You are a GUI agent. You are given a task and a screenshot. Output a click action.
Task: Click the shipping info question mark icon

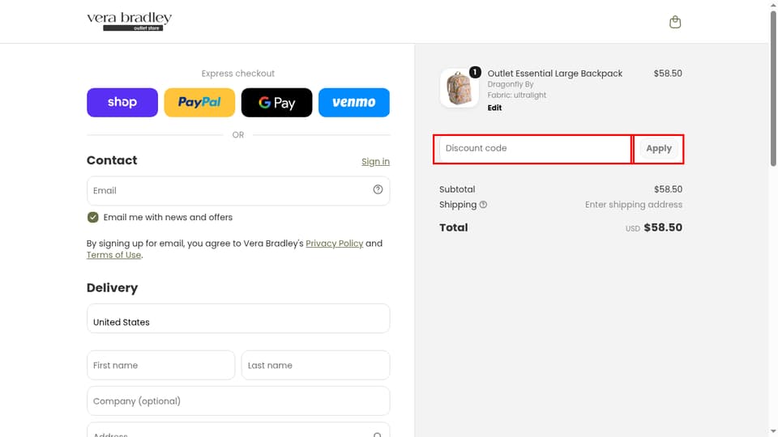click(x=483, y=205)
